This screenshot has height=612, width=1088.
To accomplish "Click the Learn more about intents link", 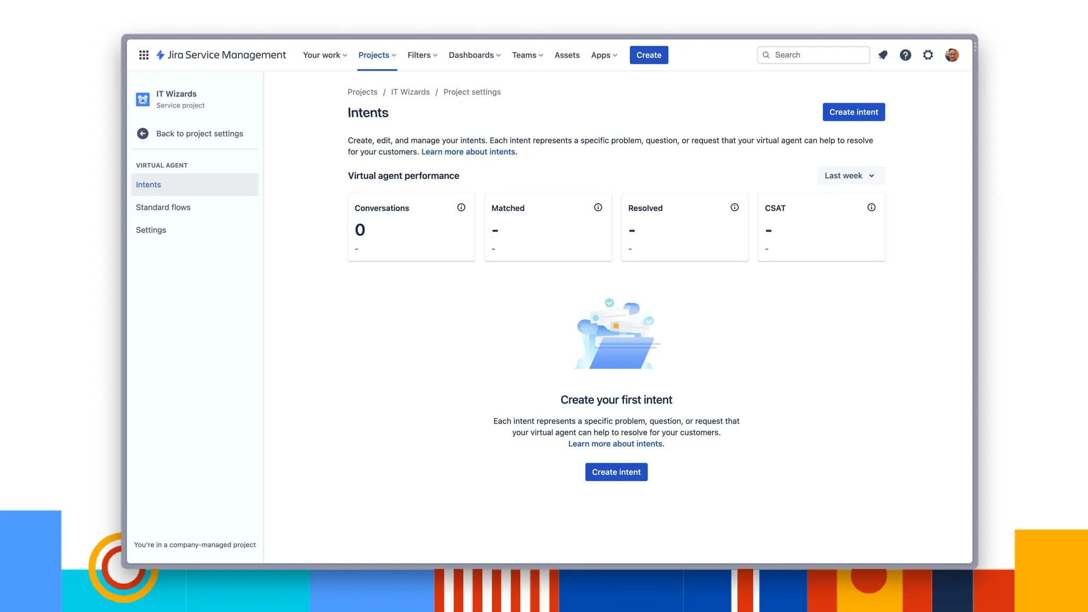I will [x=469, y=152].
